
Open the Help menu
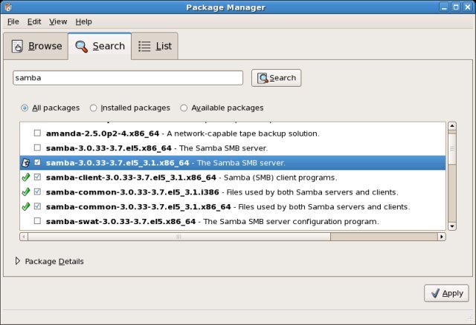click(84, 22)
